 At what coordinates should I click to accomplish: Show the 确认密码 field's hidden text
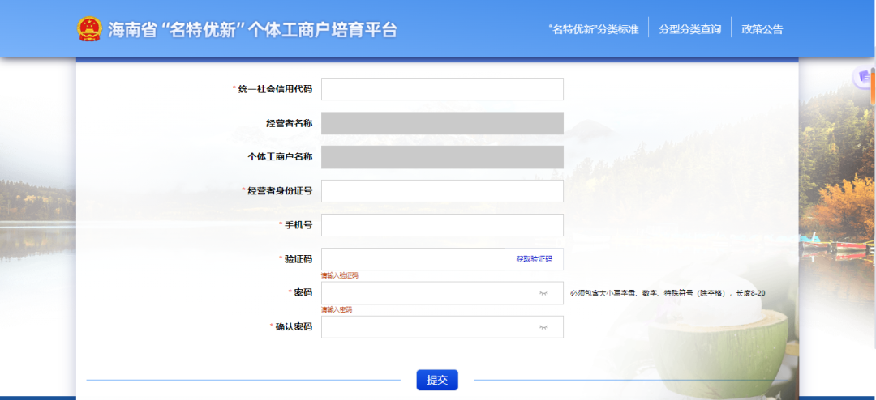click(543, 327)
